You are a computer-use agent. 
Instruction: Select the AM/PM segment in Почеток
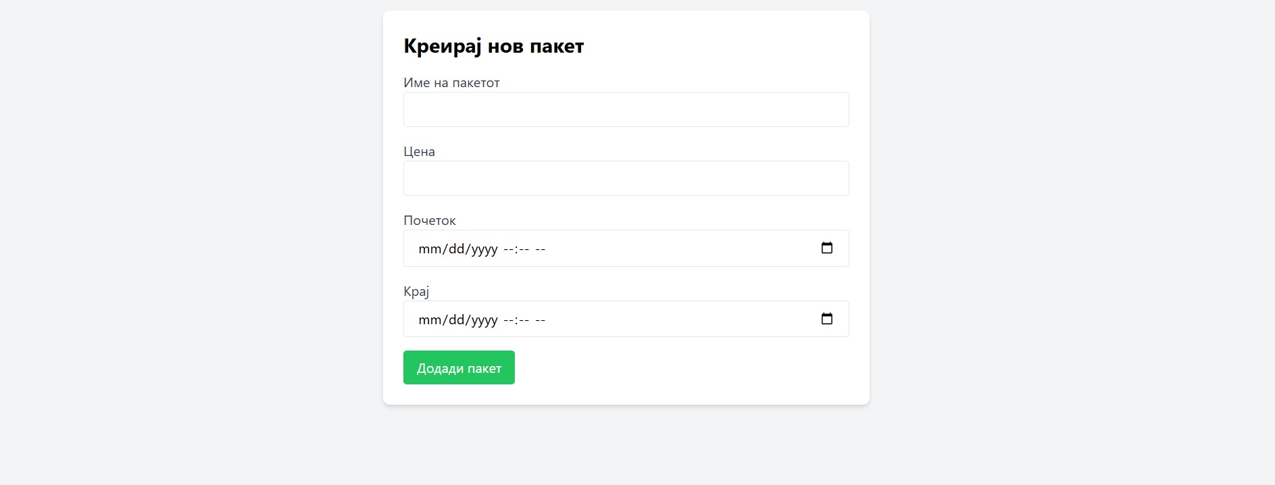pyautogui.click(x=540, y=249)
